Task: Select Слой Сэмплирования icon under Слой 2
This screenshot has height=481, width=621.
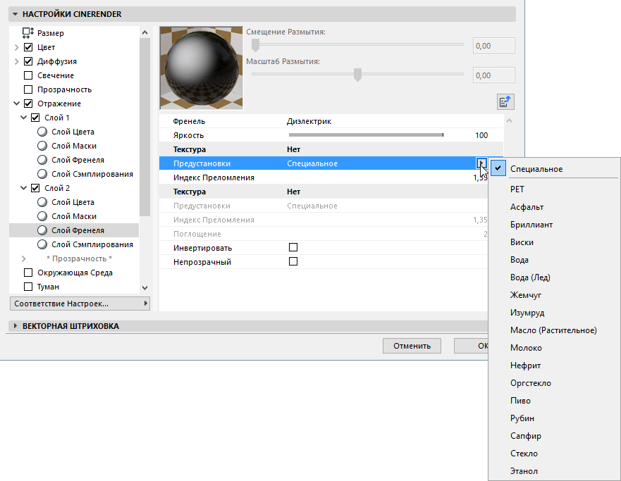Action: (x=42, y=244)
